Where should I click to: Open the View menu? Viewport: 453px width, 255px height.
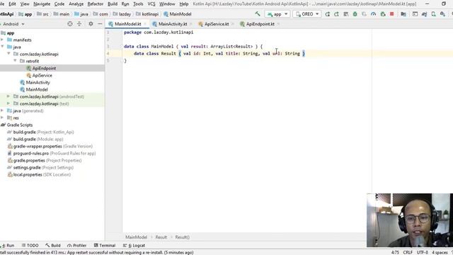25,4
